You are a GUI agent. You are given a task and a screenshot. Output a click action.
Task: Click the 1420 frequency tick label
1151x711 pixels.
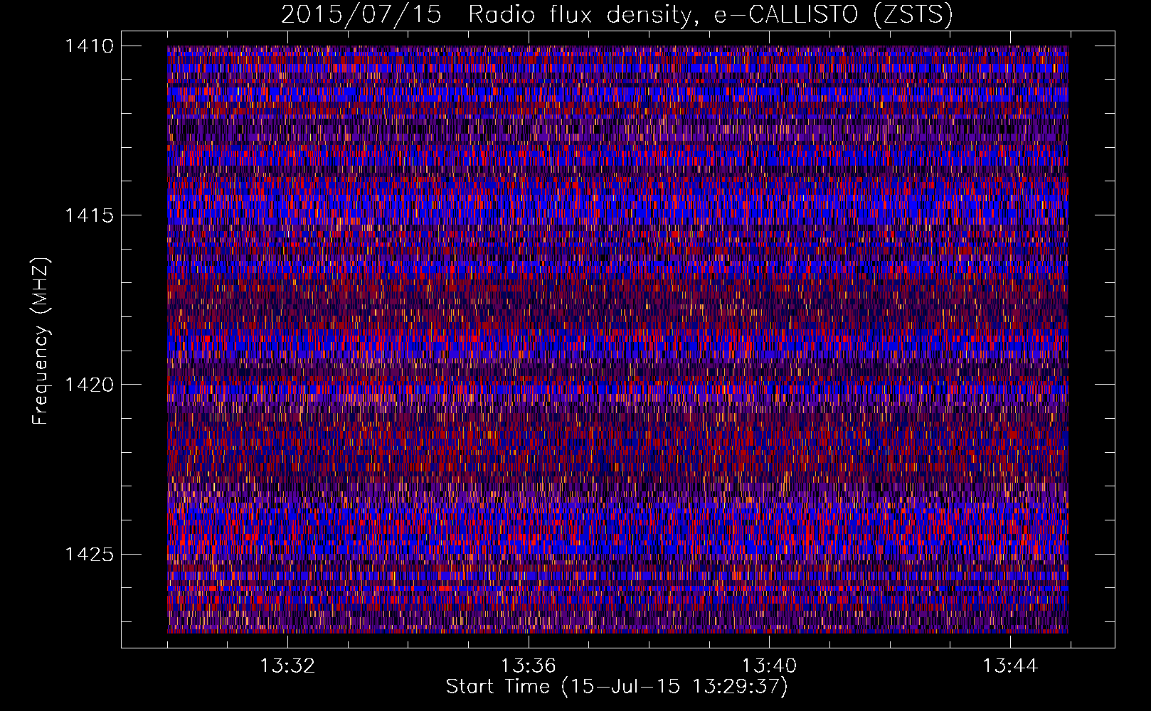click(x=89, y=385)
